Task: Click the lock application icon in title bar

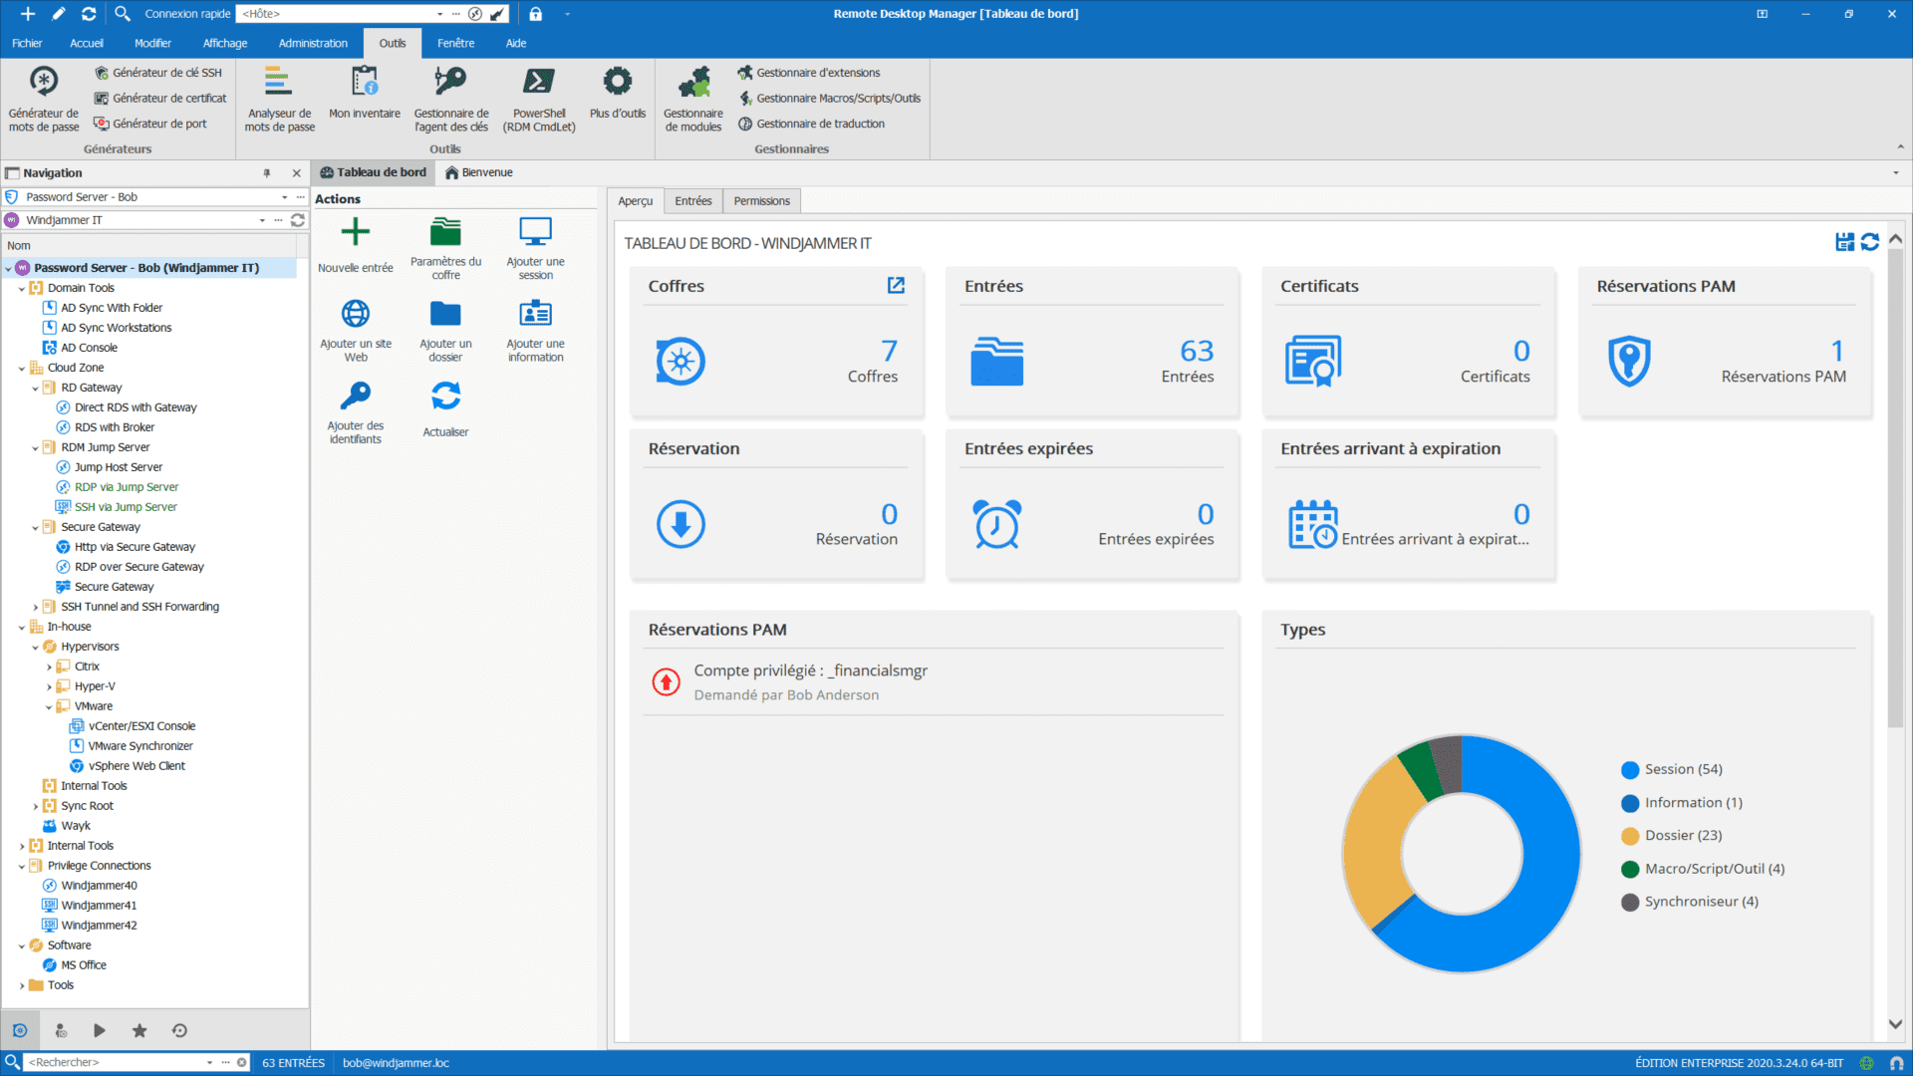Action: [x=535, y=14]
